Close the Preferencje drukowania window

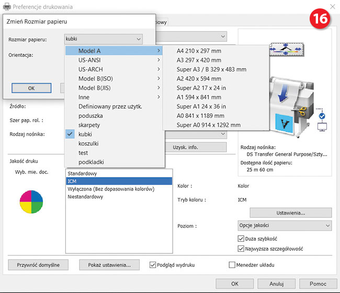click(x=332, y=7)
